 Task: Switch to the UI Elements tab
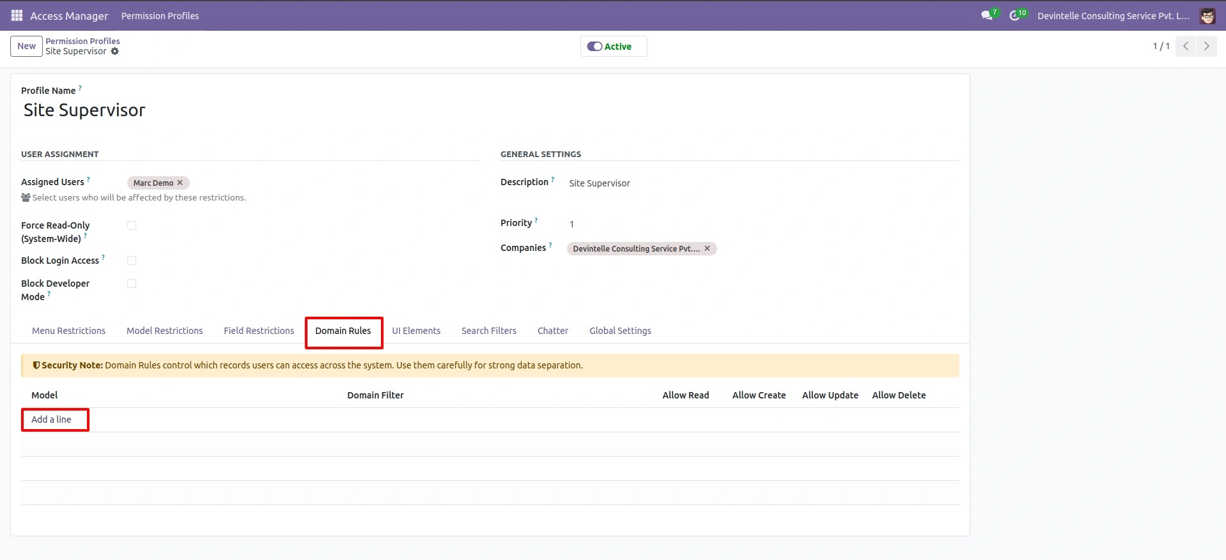point(416,331)
